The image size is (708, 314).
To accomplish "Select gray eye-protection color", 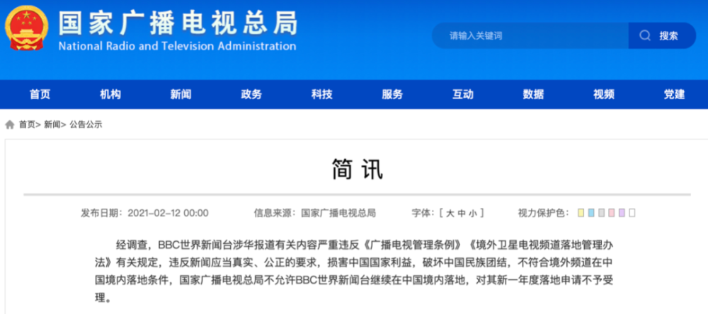I will (x=601, y=213).
